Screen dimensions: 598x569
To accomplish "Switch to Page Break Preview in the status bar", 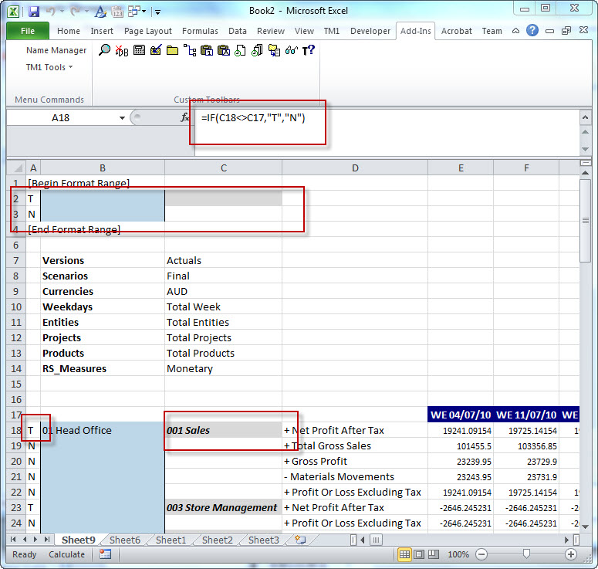I will pos(433,554).
